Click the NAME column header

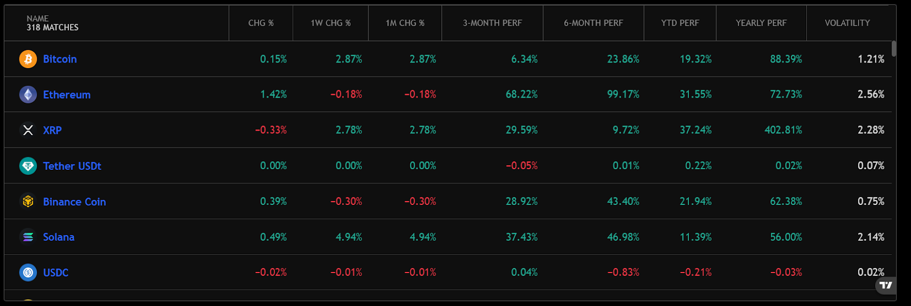click(x=38, y=19)
